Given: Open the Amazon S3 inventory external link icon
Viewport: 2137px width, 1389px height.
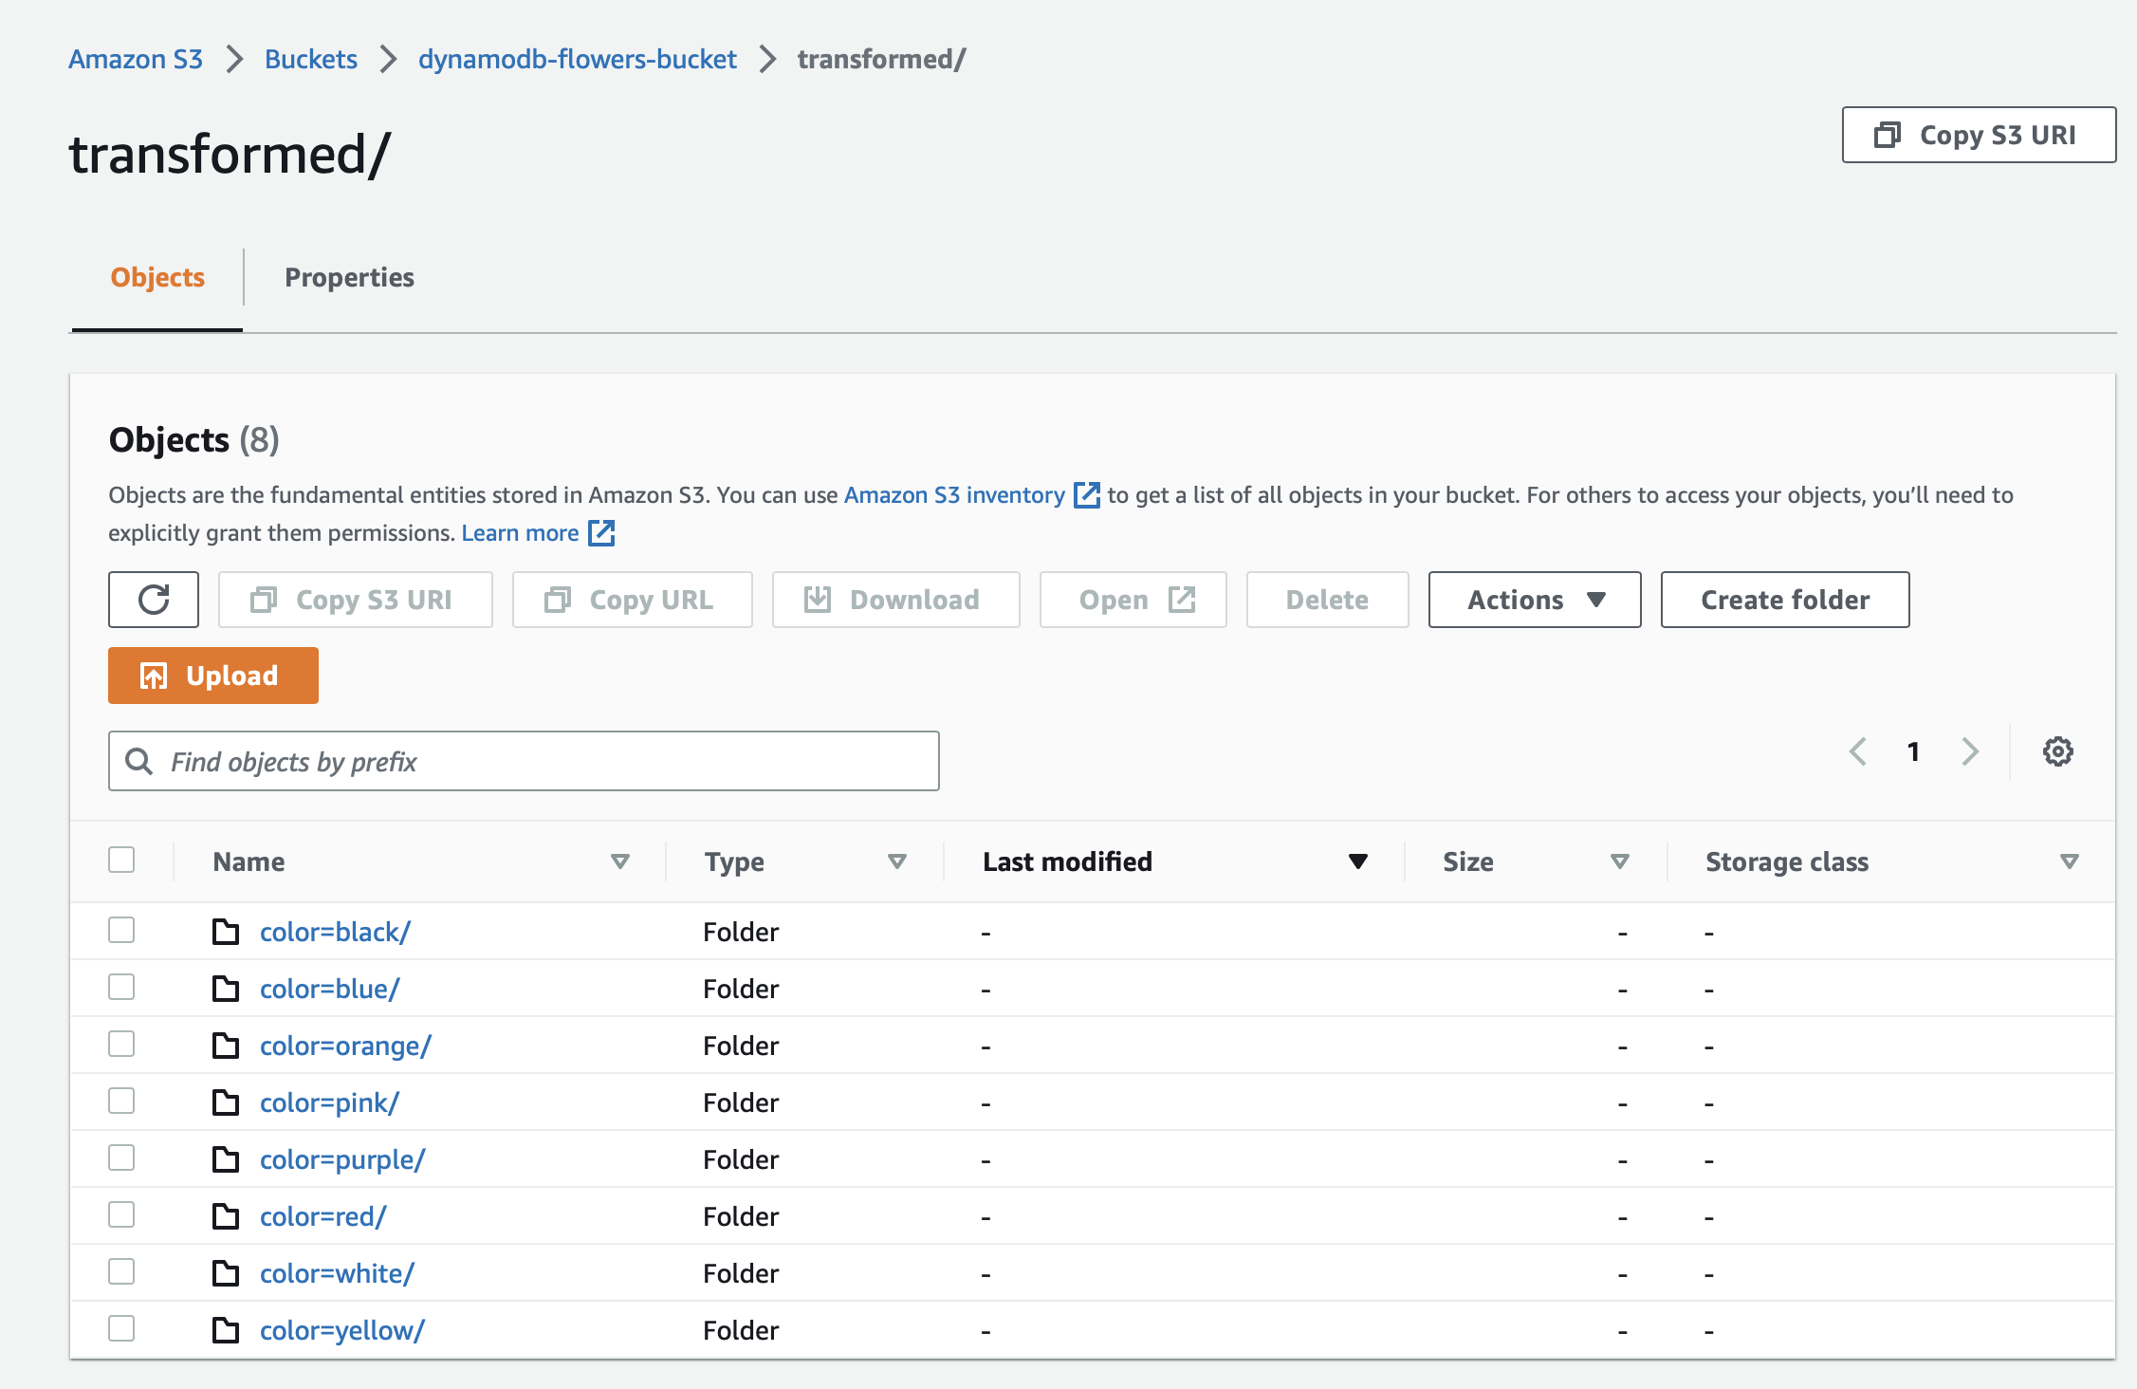Looking at the screenshot, I should (1087, 494).
